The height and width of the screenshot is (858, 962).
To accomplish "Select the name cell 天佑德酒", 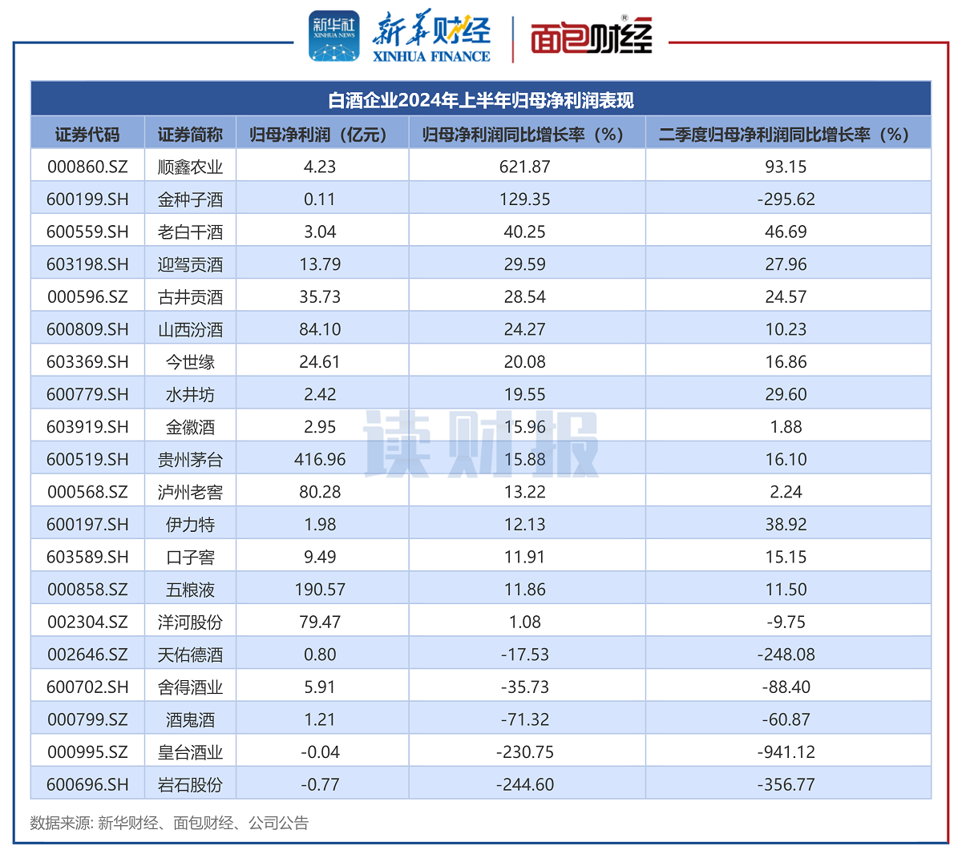I will 190,655.
